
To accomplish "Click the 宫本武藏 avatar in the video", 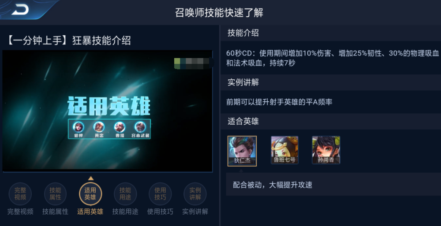I will tap(140, 127).
